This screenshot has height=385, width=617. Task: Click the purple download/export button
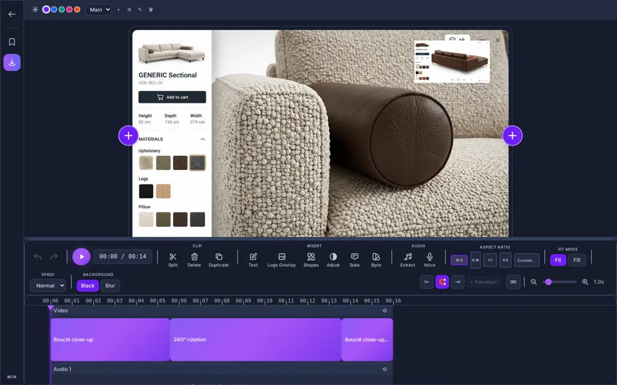(12, 62)
